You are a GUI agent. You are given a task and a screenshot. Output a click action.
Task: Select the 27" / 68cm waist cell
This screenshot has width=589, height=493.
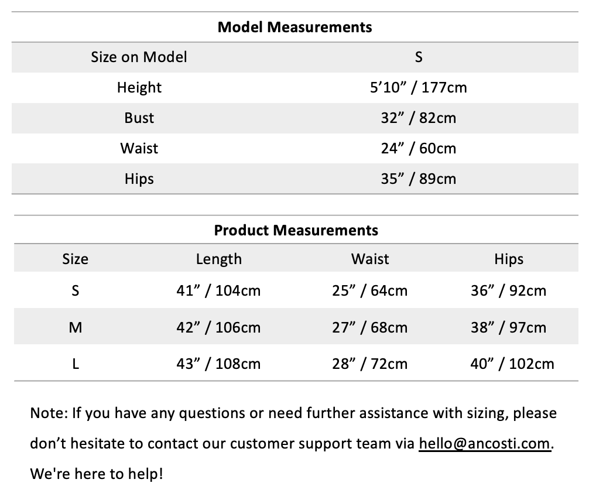click(369, 327)
